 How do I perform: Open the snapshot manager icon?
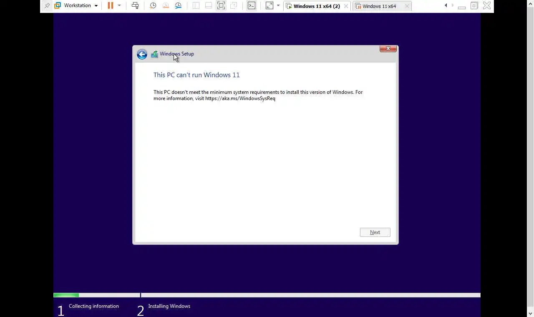click(x=178, y=6)
